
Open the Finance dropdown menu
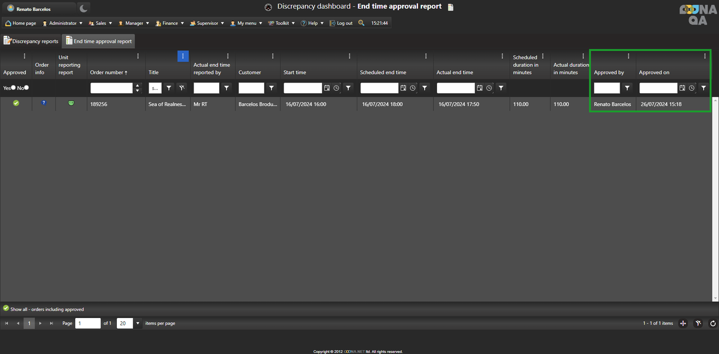pos(170,23)
